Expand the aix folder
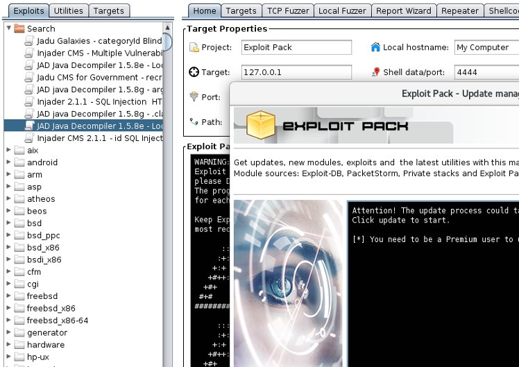The image size is (519, 367). [x=9, y=150]
